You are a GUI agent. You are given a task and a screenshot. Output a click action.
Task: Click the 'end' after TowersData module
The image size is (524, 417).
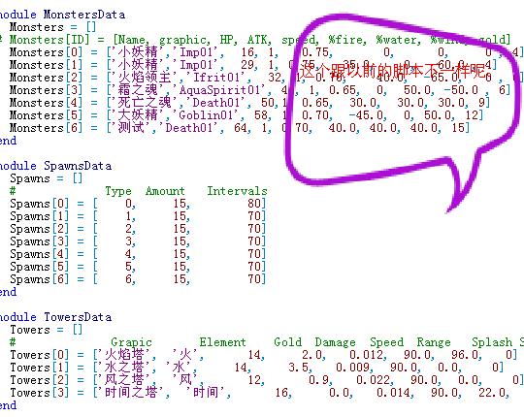click(x=8, y=405)
